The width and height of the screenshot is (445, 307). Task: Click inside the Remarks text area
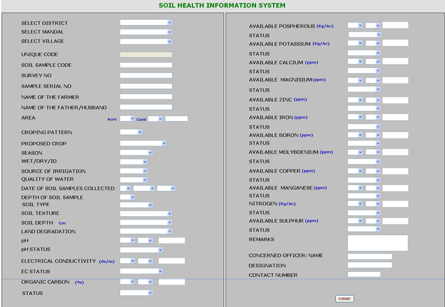(377, 243)
